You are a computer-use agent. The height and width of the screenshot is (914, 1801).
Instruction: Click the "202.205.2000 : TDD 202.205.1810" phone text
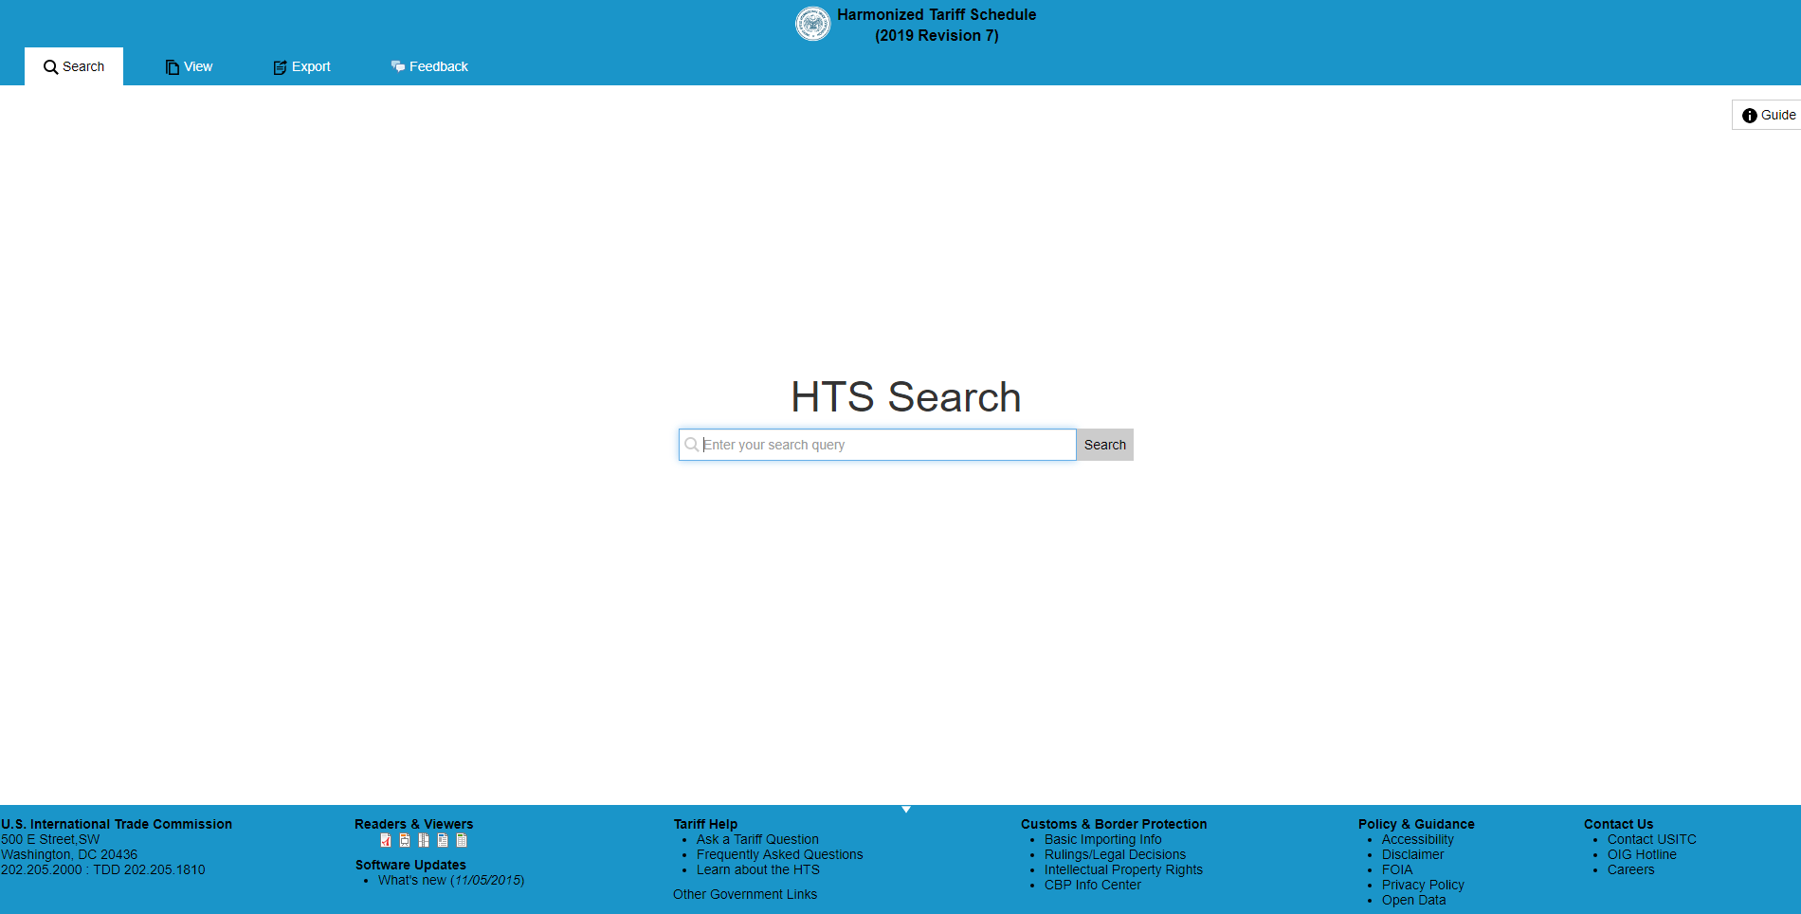pos(103,869)
